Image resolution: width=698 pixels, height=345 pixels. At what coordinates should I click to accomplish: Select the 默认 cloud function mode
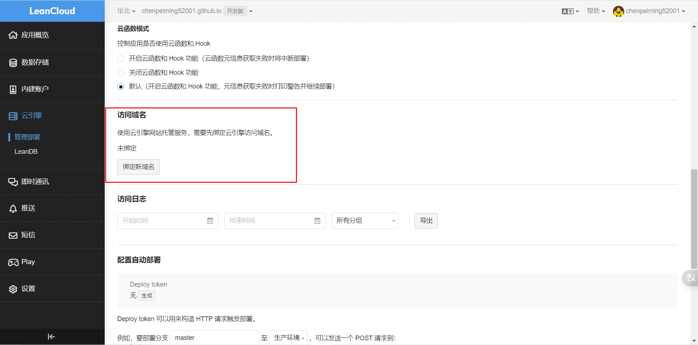pos(121,87)
